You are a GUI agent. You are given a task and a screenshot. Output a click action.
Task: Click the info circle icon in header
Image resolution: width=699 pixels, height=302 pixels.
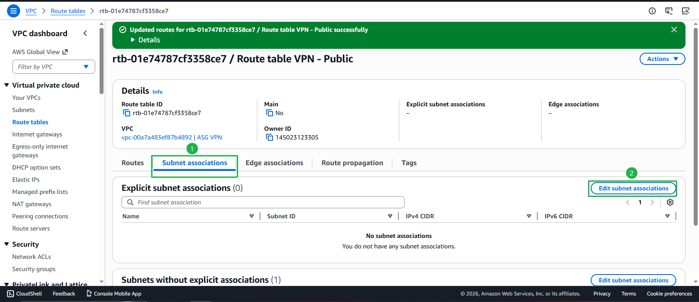coord(652,11)
